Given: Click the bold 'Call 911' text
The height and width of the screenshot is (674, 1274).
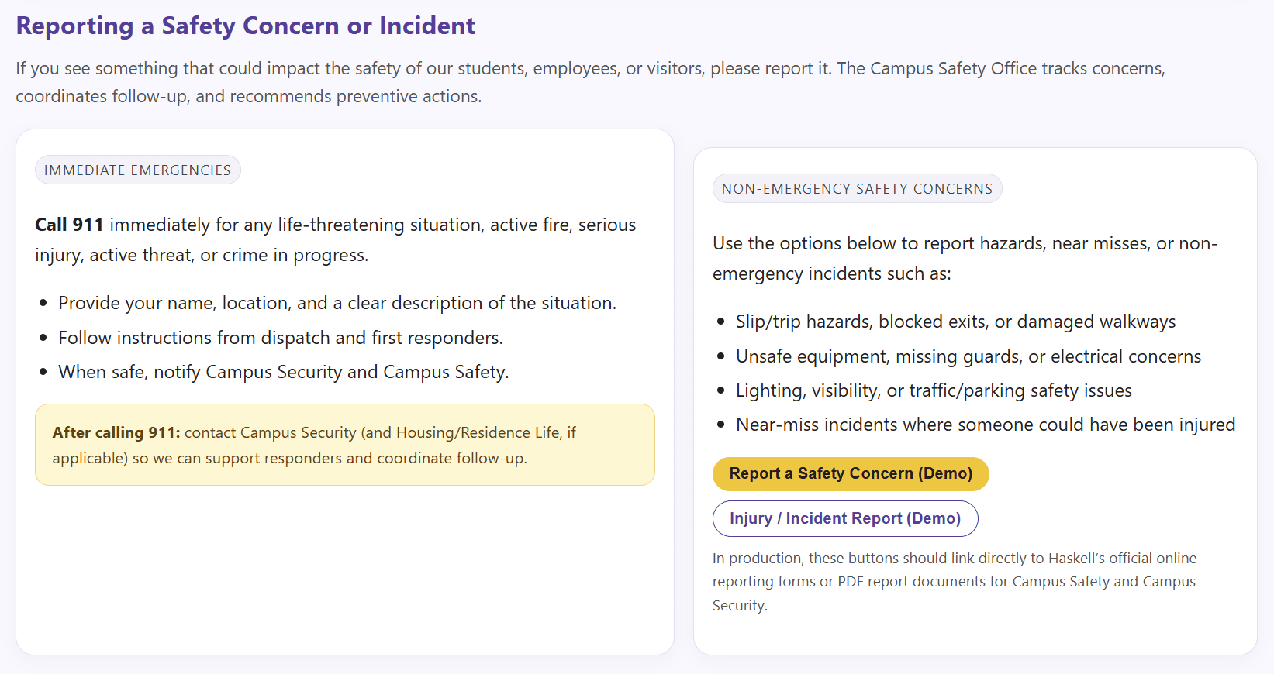Looking at the screenshot, I should click(x=69, y=225).
